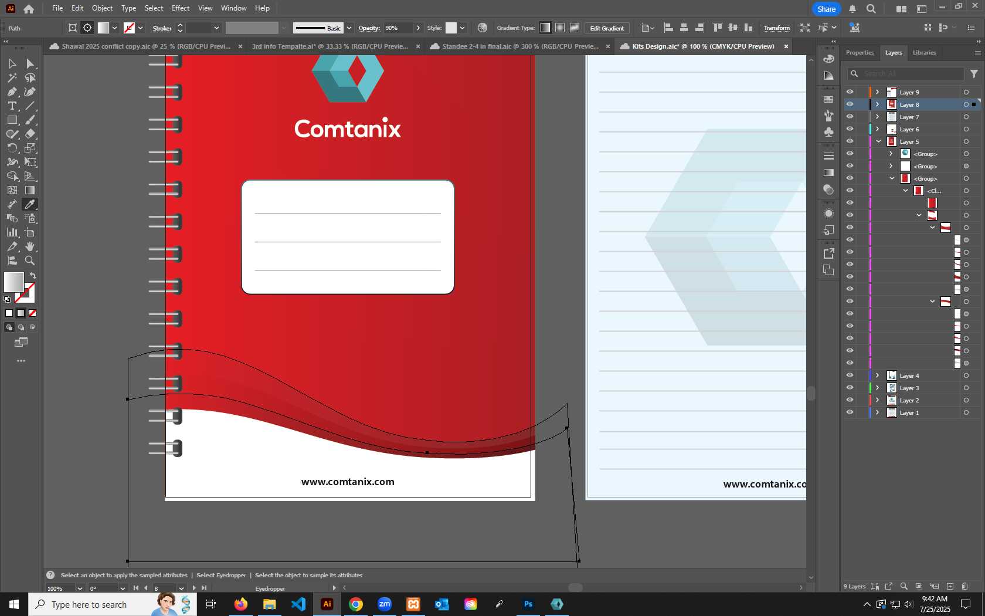This screenshot has height=616, width=985.
Task: Hide Layer 5 visibility eye
Action: coord(850,141)
